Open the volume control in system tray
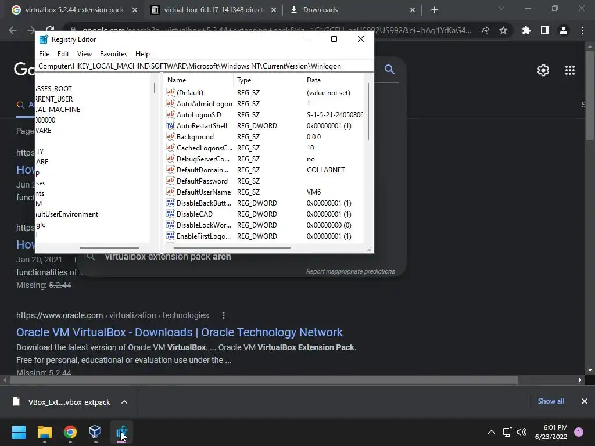This screenshot has width=595, height=446. tap(522, 432)
